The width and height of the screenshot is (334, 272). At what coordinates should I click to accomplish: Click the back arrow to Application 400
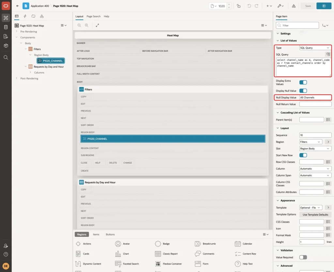pos(18,6)
